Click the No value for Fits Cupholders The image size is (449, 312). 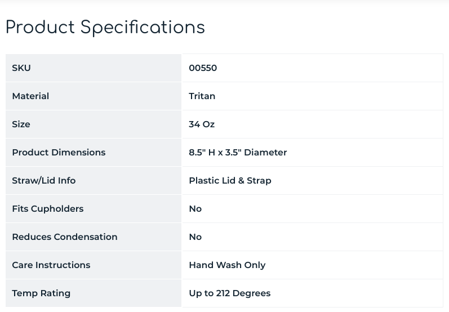[x=195, y=209]
